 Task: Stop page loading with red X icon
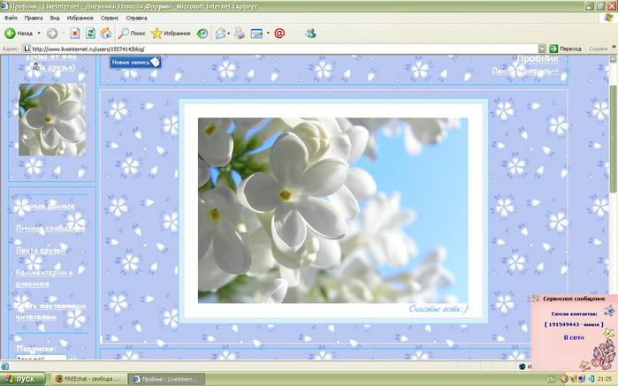[x=75, y=34]
